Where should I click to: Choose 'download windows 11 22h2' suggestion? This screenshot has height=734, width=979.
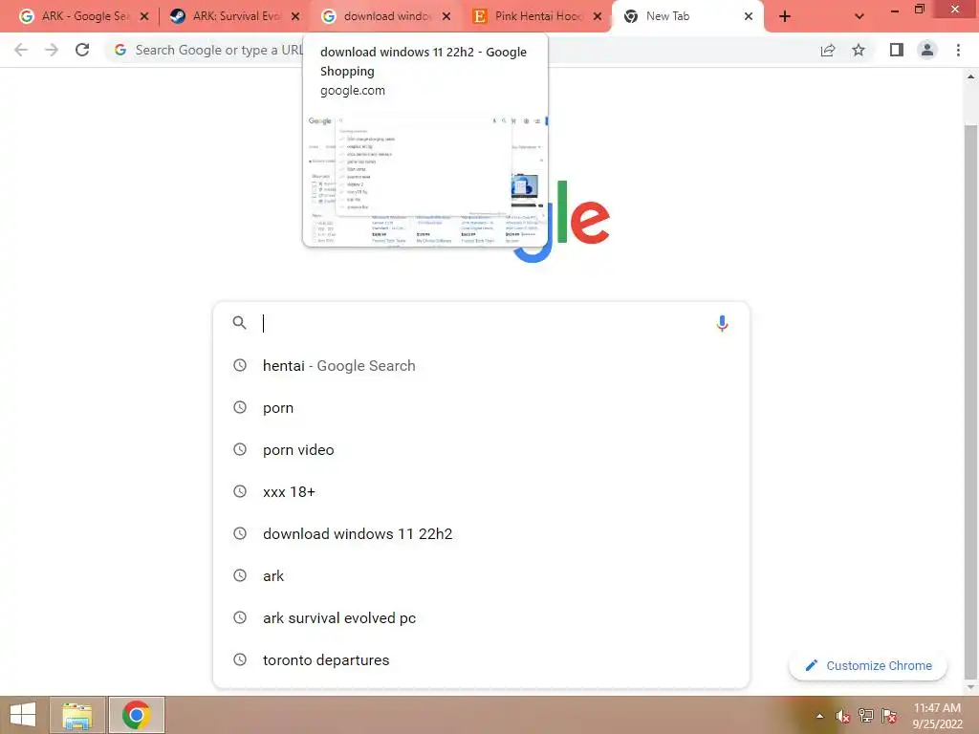tap(481, 533)
